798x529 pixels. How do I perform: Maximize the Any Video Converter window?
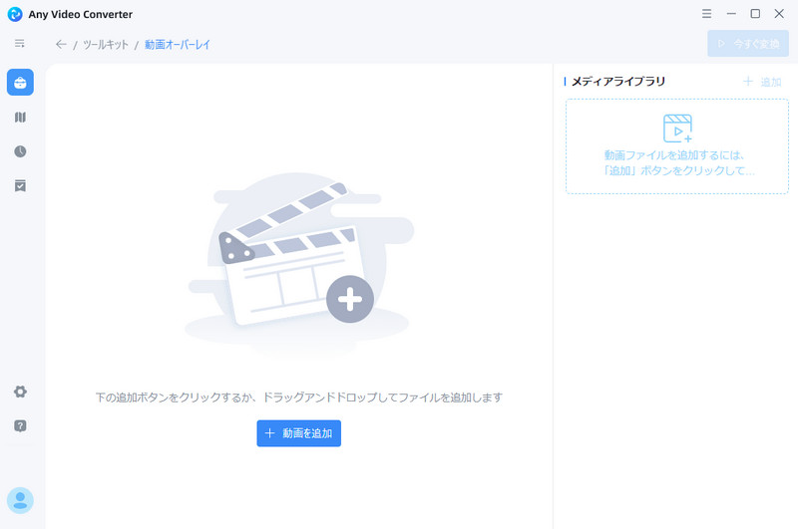coord(755,14)
